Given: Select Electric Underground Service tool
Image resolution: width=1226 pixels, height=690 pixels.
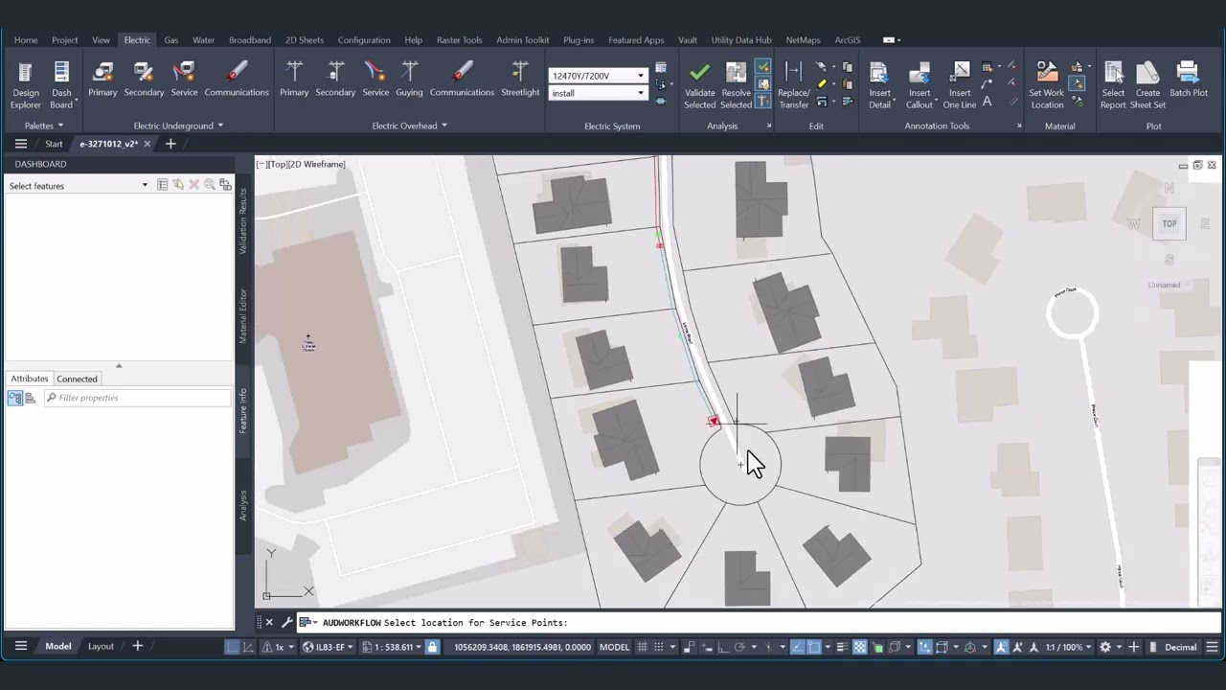Looking at the screenshot, I should point(184,80).
